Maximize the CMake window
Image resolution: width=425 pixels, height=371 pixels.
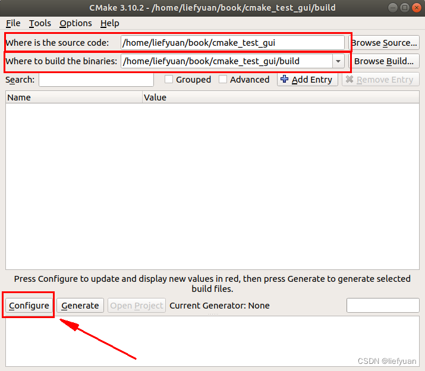tap(405, 8)
